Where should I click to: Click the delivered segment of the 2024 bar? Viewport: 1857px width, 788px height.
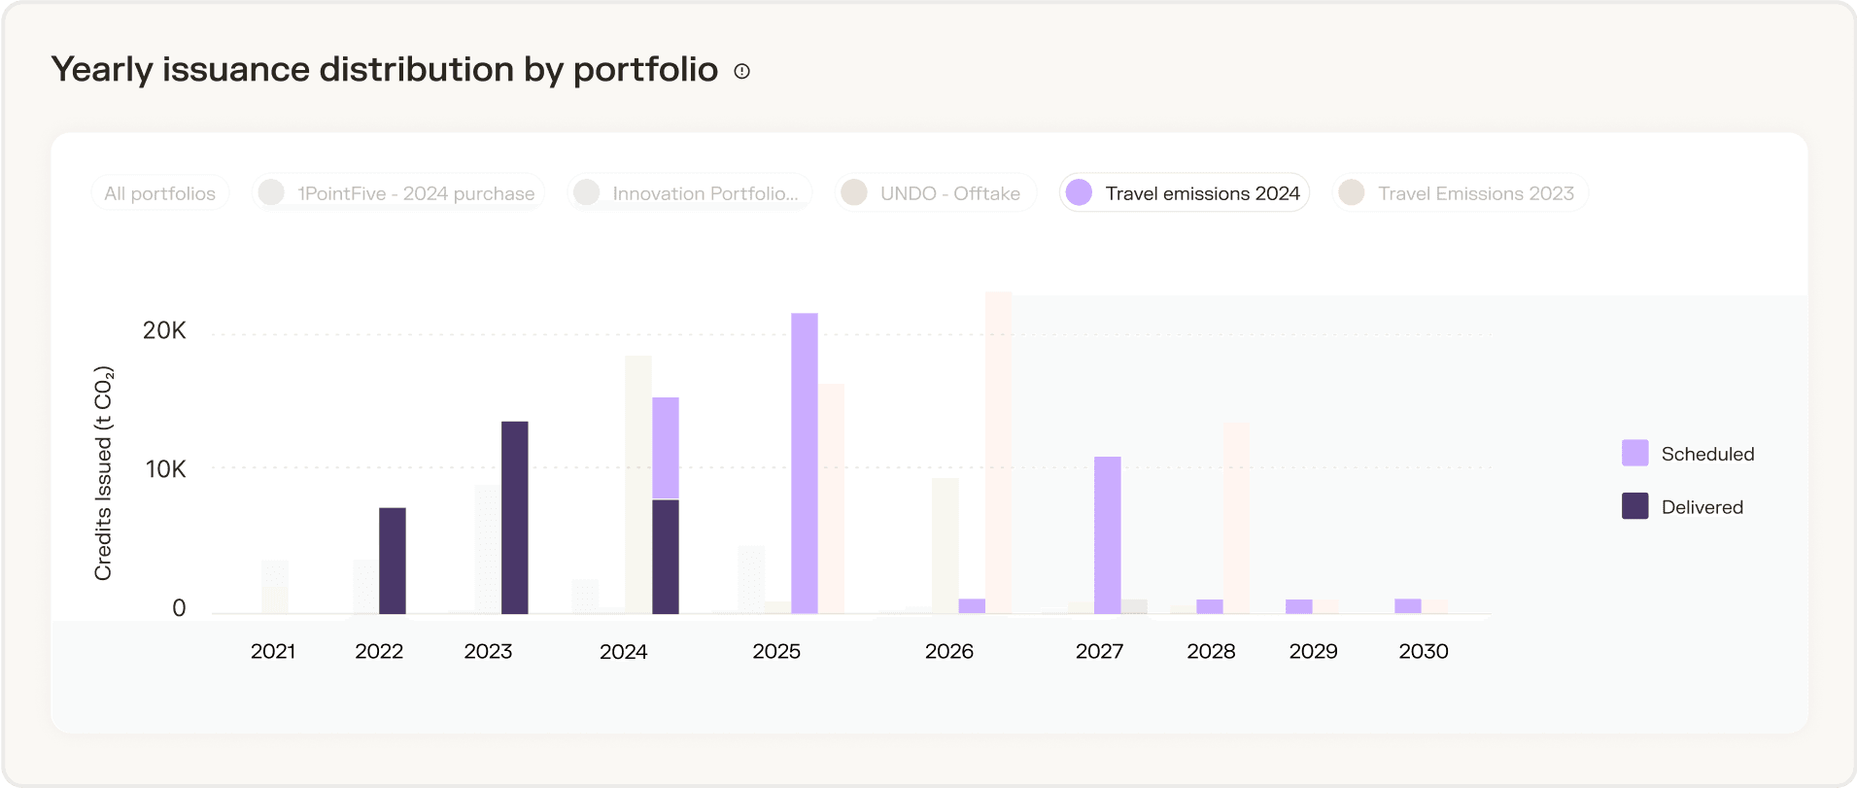(666, 556)
